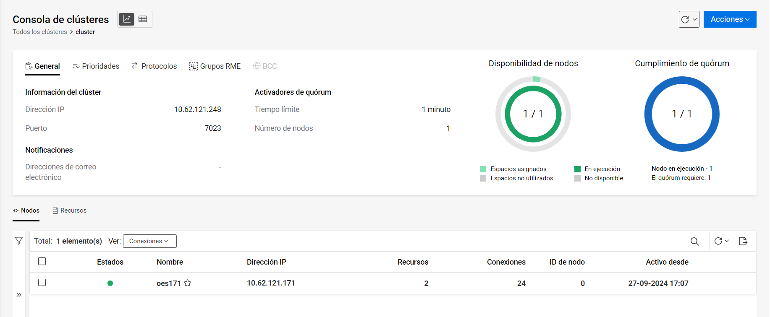Click the Conexiones value 24

(521, 283)
